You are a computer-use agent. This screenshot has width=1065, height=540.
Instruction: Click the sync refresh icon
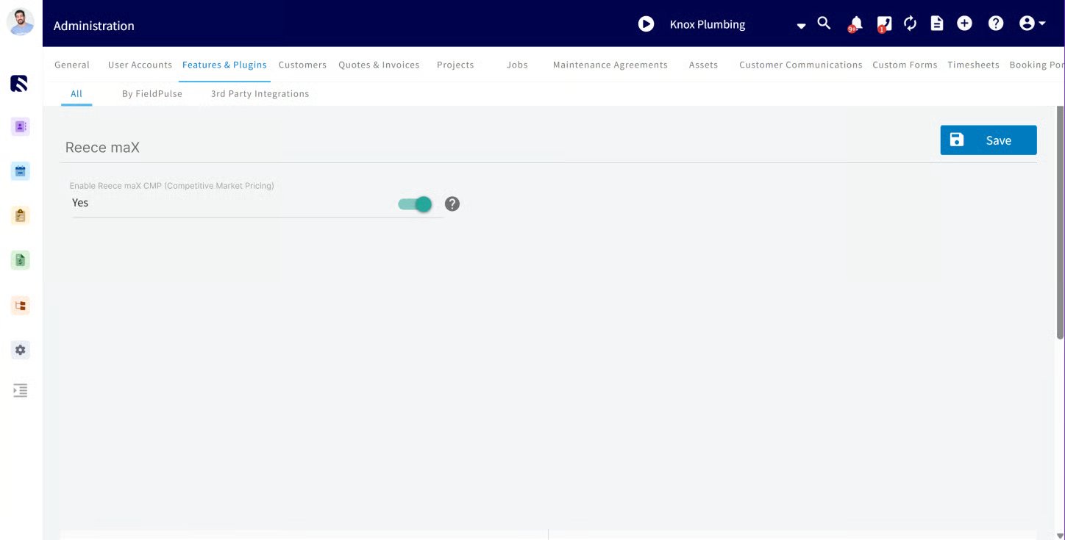[911, 24]
